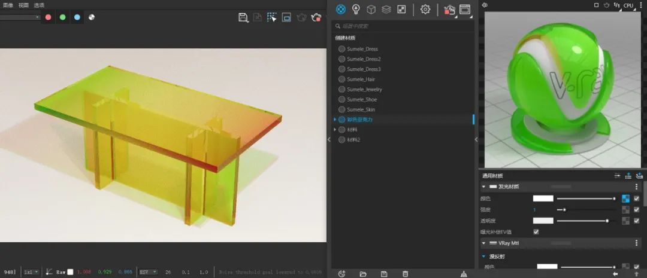Collapse the right panel via side arrow
Screen dimensions: 647x278
point(476,140)
